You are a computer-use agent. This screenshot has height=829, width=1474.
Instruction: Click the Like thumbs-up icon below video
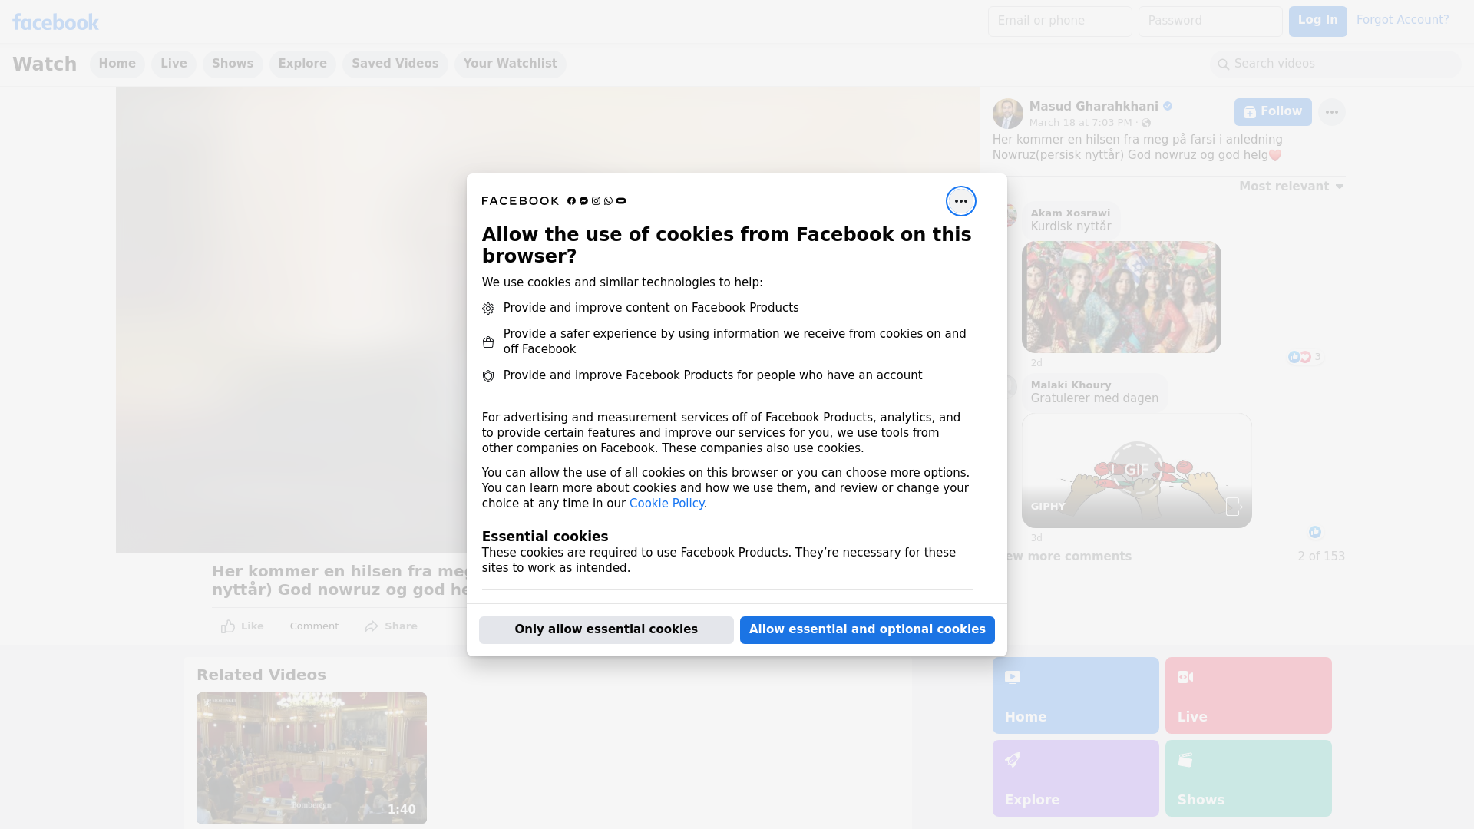point(228,626)
